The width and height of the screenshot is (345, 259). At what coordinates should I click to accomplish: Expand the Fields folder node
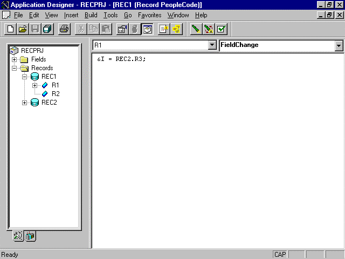[15, 59]
